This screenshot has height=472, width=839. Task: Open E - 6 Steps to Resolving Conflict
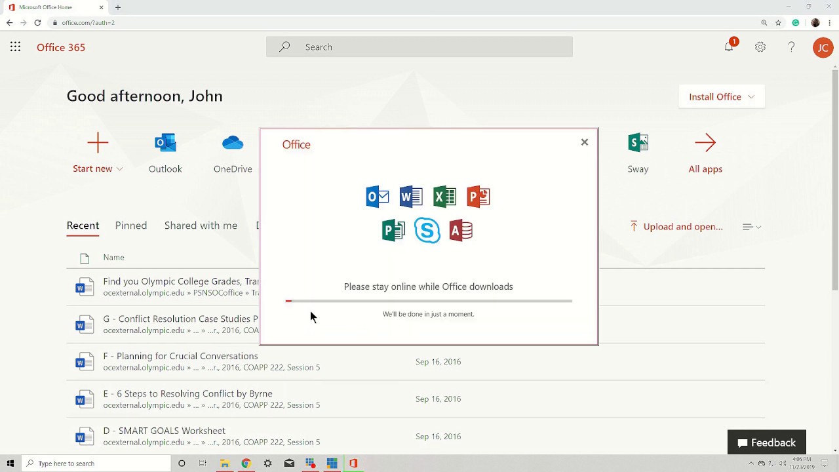coord(187,393)
